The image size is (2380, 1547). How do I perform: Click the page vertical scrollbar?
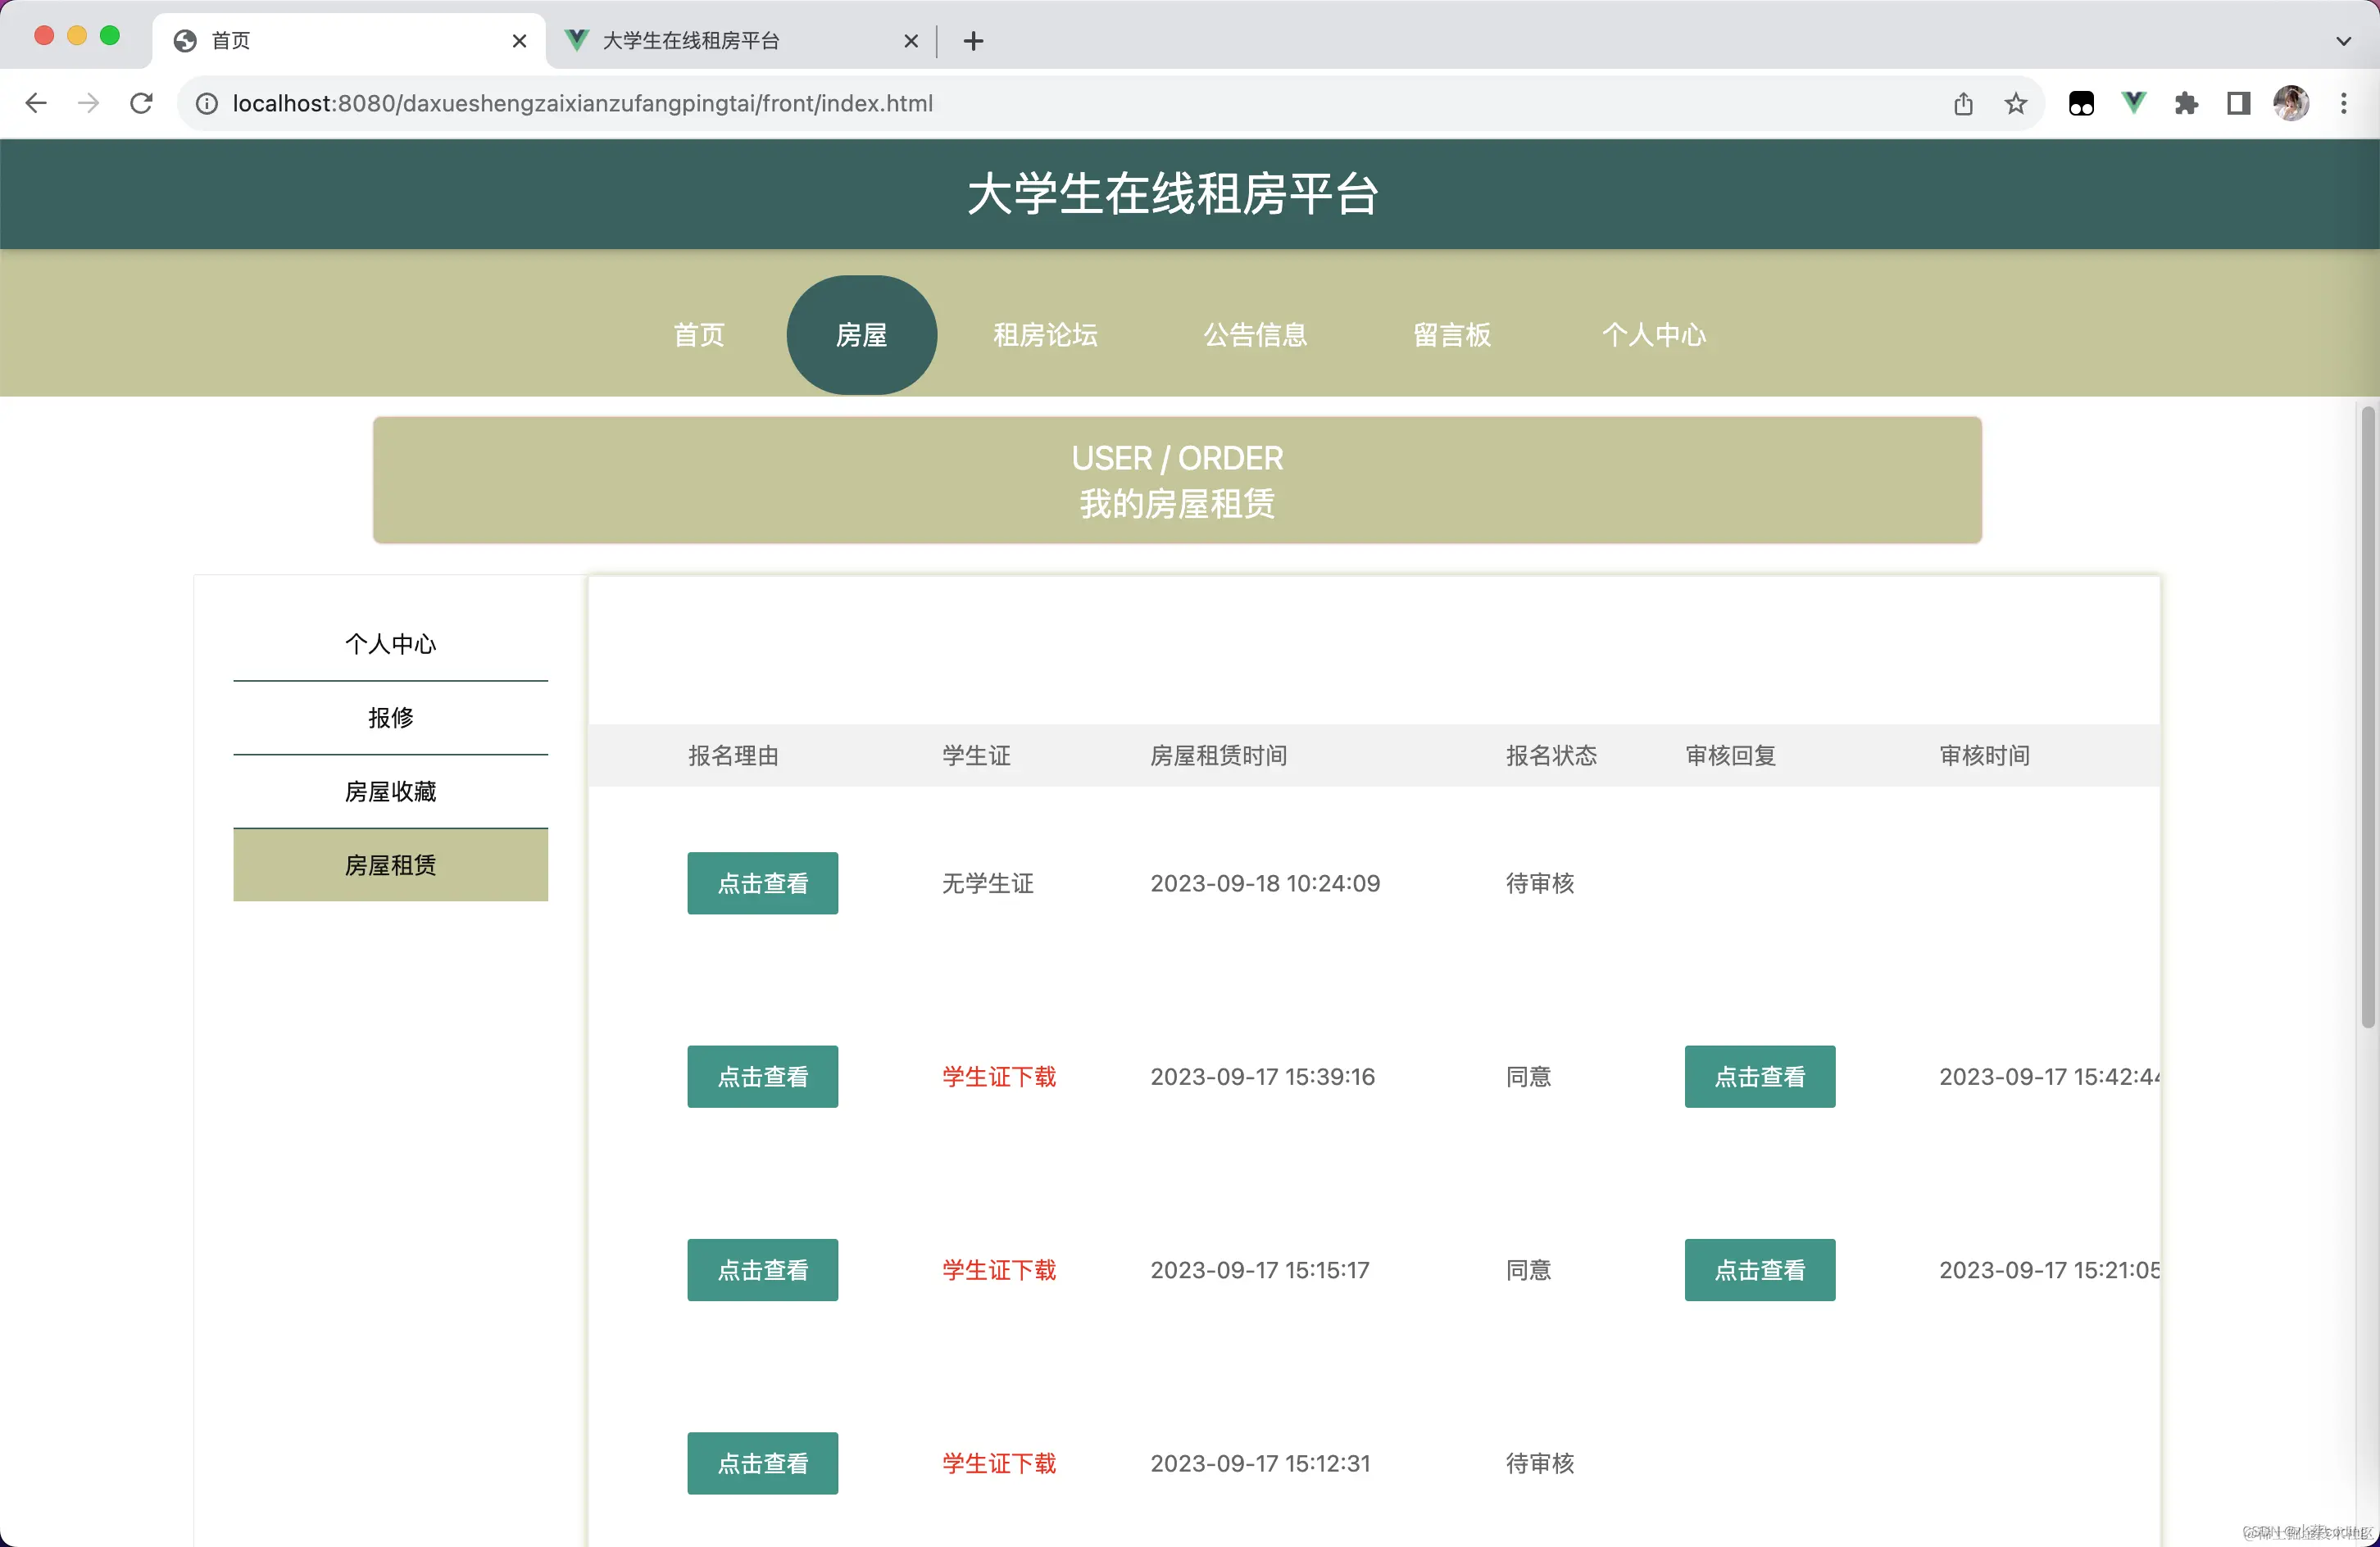tap(2366, 717)
